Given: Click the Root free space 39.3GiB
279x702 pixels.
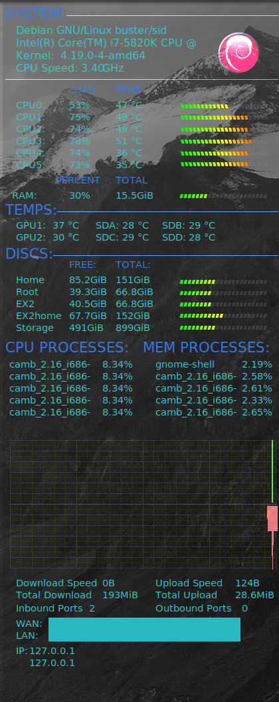Looking at the screenshot, I should 88,292.
